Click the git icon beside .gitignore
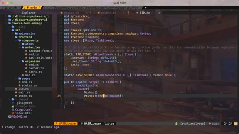Screen dimensions: 239x134 click(13, 103)
